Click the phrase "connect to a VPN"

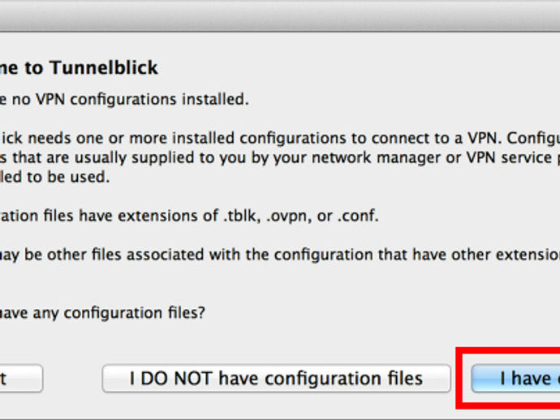435,138
